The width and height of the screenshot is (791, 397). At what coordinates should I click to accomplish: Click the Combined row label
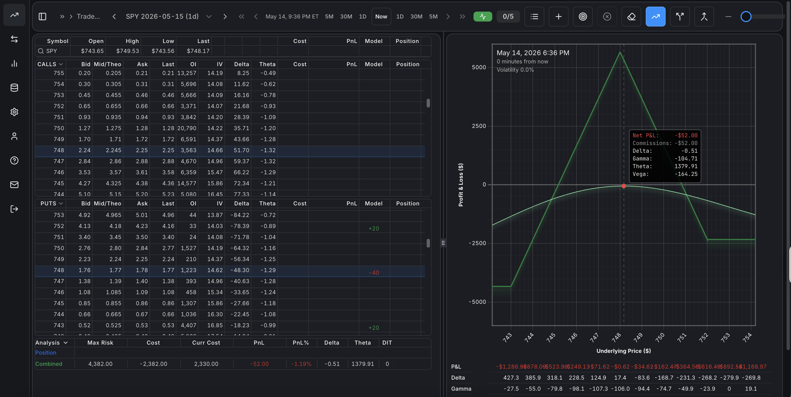[49, 364]
